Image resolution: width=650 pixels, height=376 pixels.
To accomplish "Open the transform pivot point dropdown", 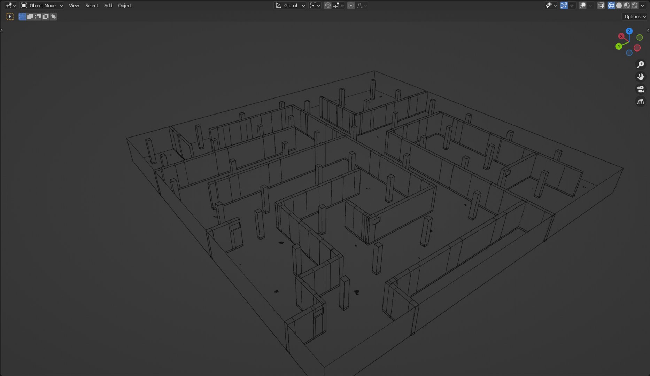I will click(x=315, y=6).
